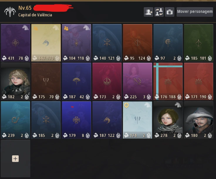Open the camera screenshot icon

[x=169, y=12]
